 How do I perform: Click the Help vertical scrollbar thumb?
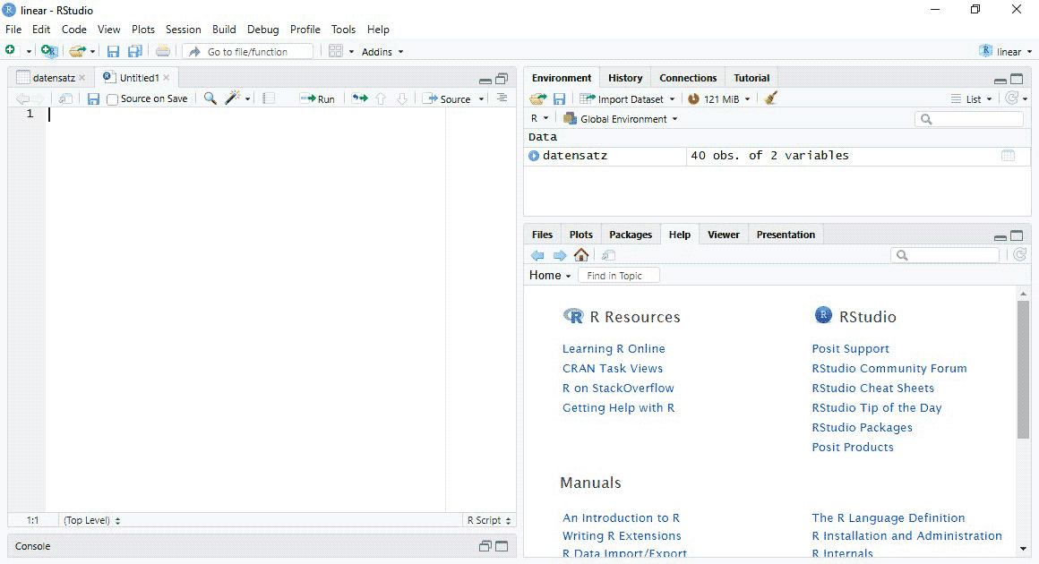point(1023,370)
